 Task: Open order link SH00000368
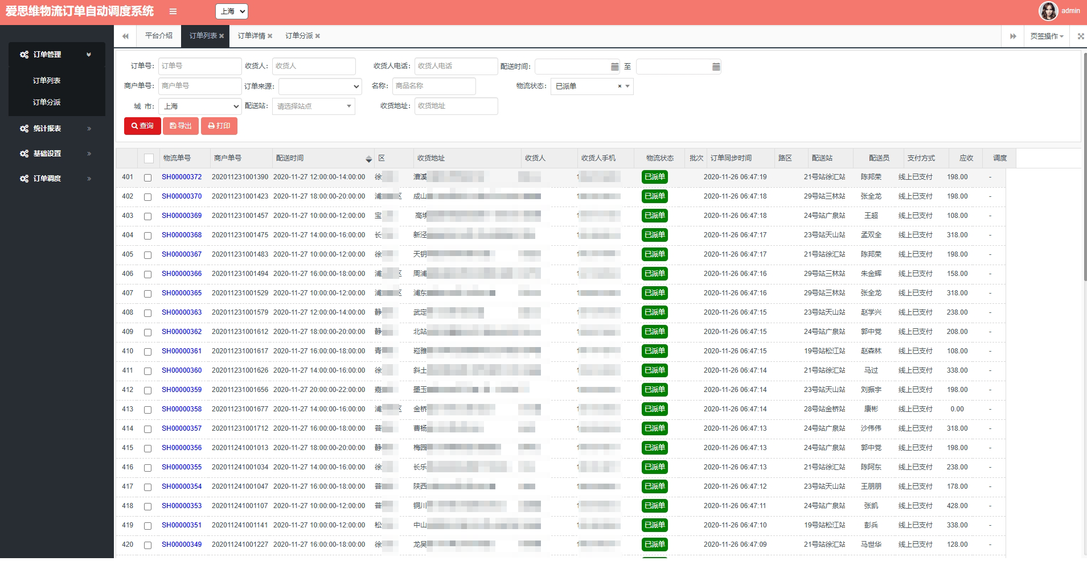point(182,235)
